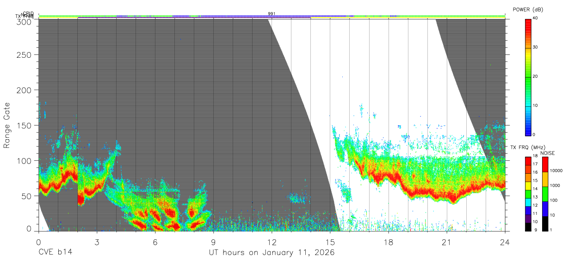Screen dimensions: 568x262
Task: Select the '200' range gate tick label
Action: 25,90
